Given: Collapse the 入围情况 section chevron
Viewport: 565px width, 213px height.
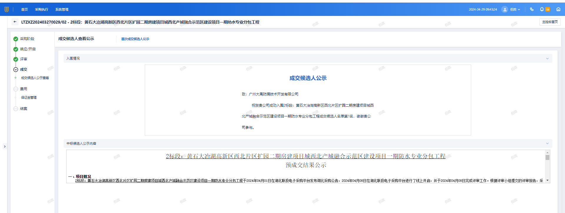Looking at the screenshot, I should 547,58.
